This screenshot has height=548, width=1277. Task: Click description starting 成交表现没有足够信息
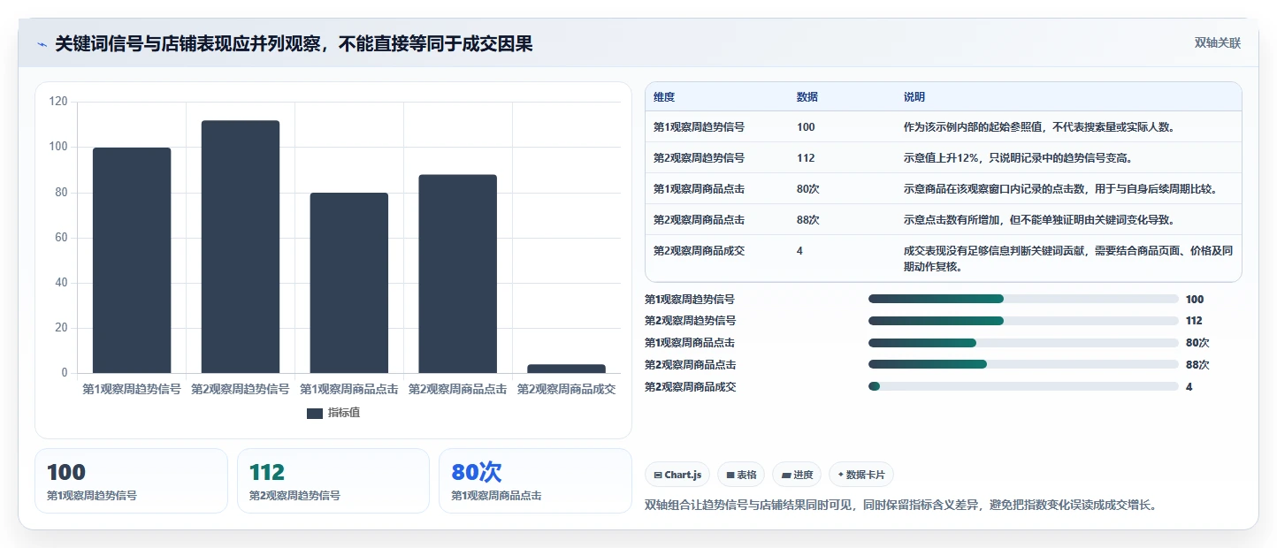coord(1068,258)
